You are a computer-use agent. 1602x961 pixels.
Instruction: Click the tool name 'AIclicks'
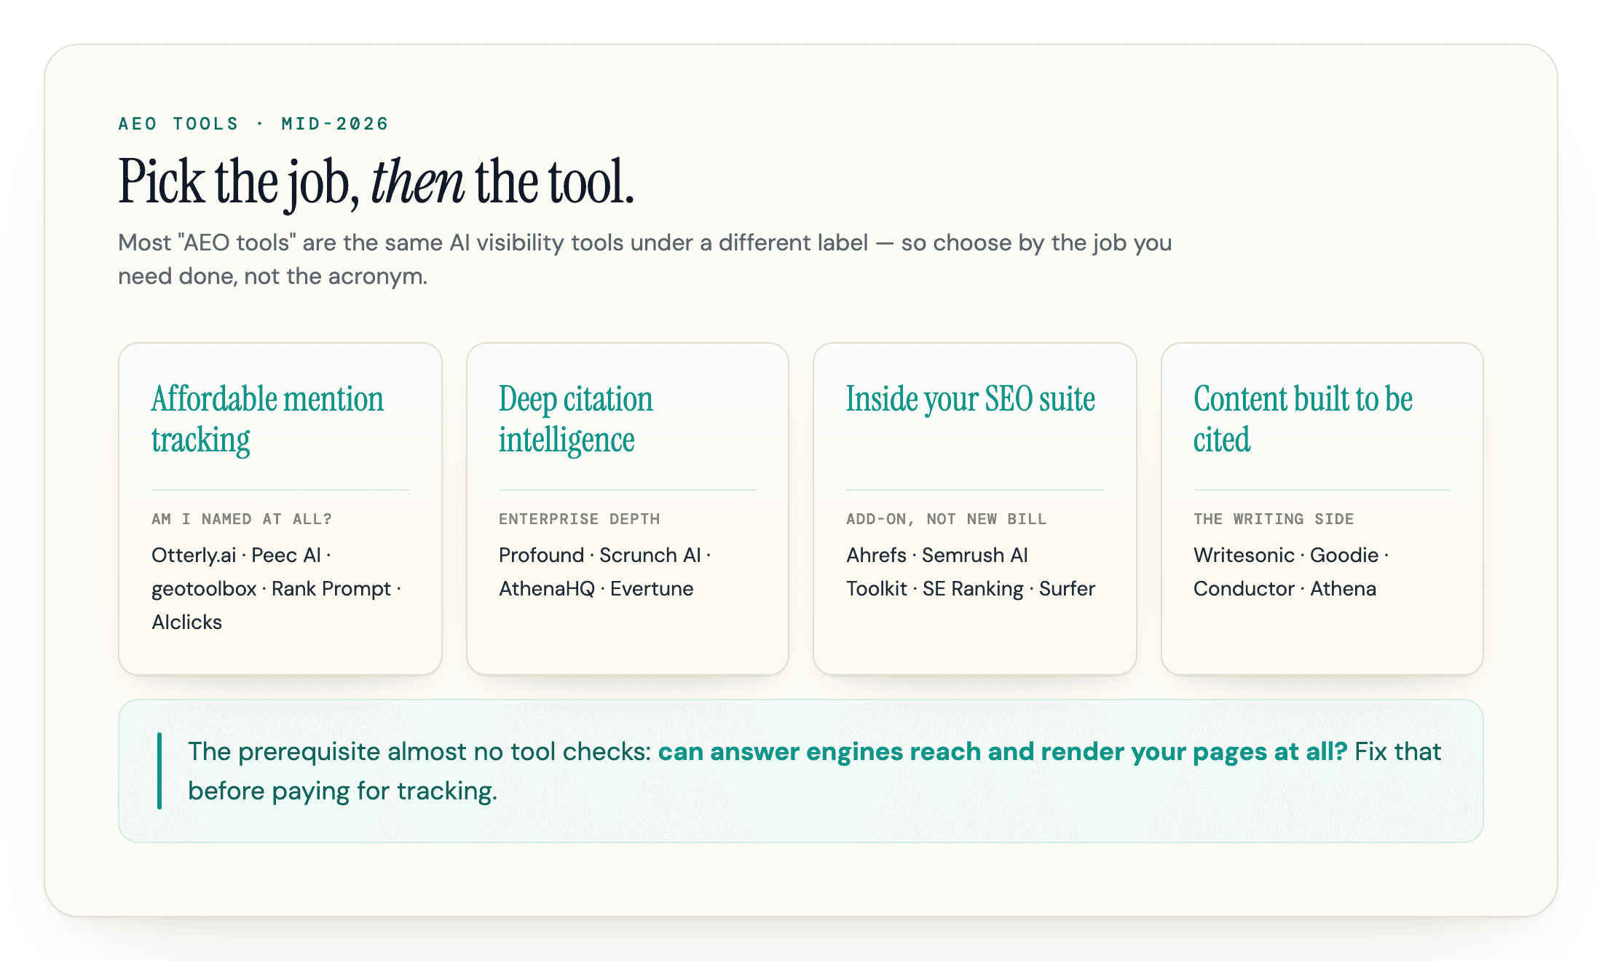coord(186,622)
